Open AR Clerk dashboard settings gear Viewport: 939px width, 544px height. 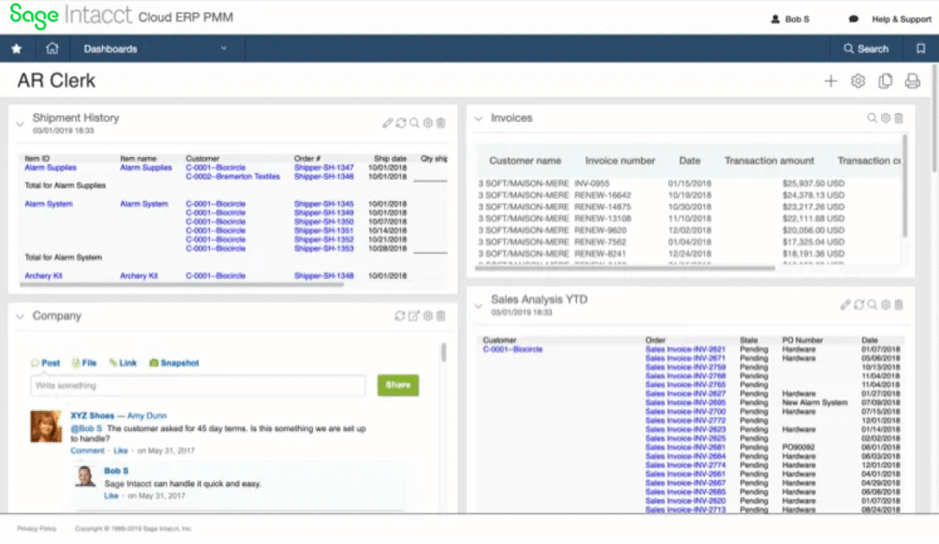[x=856, y=81]
